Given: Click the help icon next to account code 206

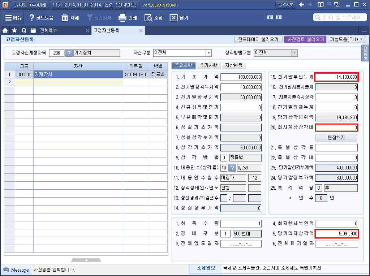Looking at the screenshot, I should click(x=69, y=53).
